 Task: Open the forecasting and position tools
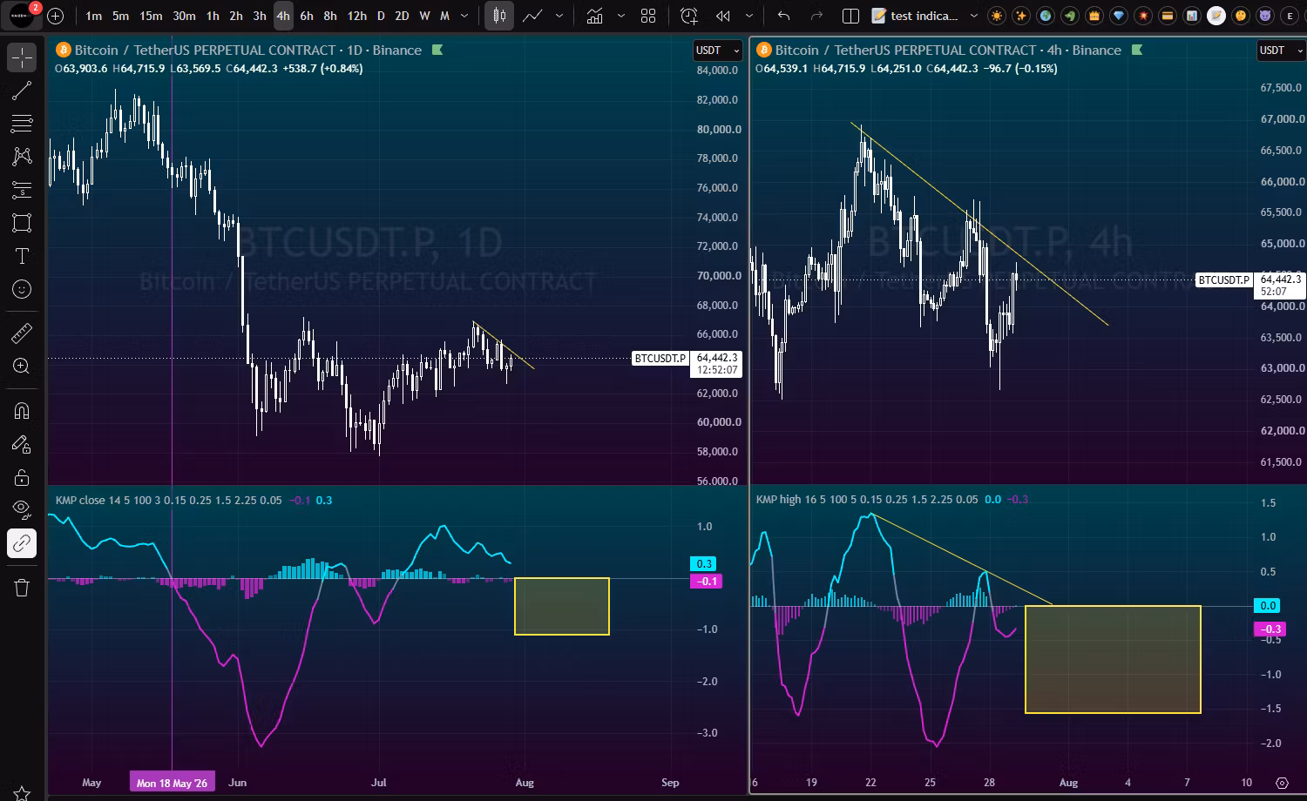pyautogui.click(x=22, y=189)
